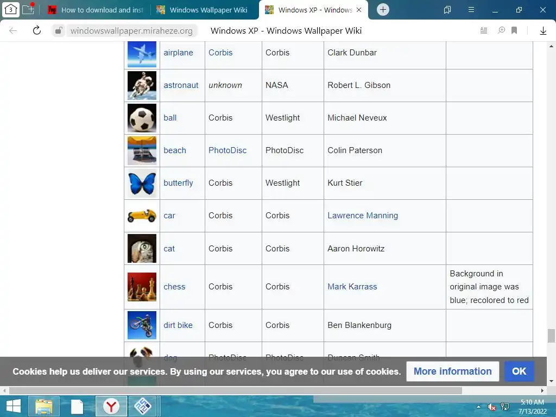Screen dimensions: 556x417
Task: Select the 'unknown' cell in astronaut row
Action: (x=225, y=85)
